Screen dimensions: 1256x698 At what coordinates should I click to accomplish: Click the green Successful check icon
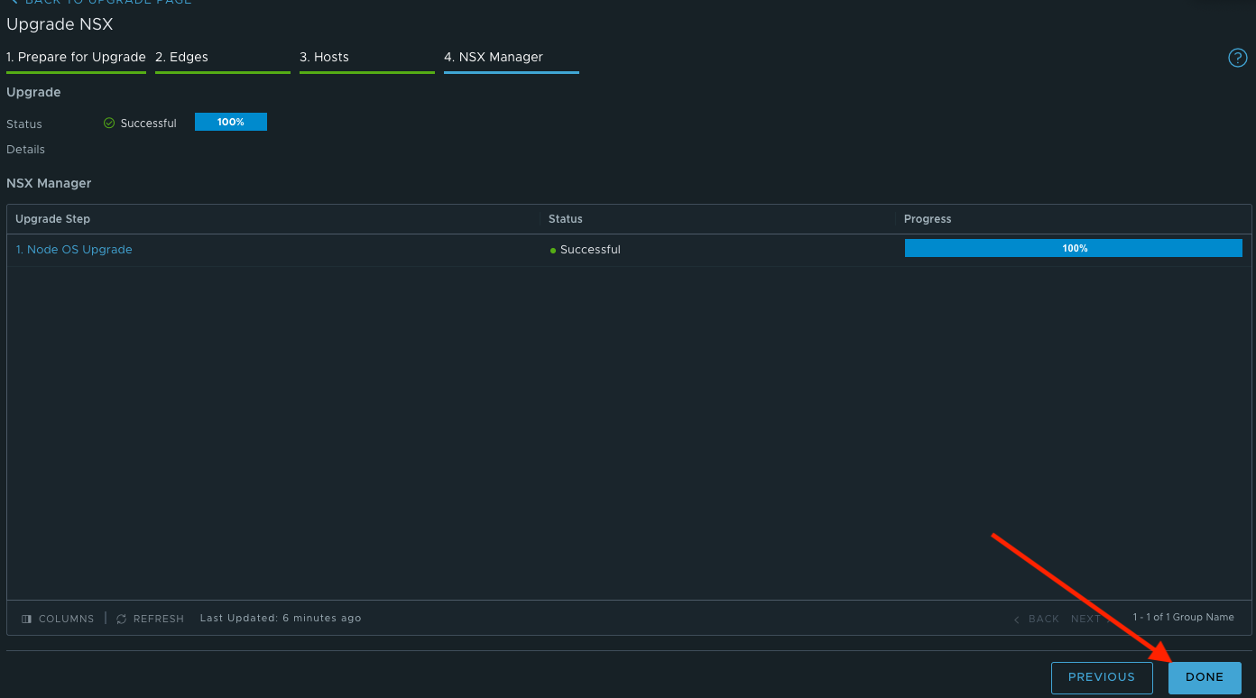point(109,123)
